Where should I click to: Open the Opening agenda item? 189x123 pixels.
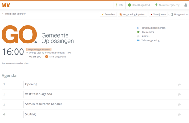[31, 84]
